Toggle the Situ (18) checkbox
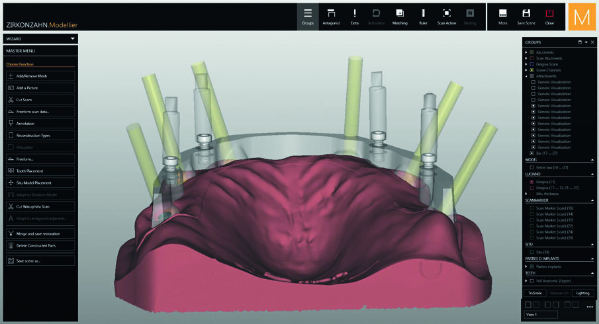This screenshot has height=324, width=599. click(531, 252)
